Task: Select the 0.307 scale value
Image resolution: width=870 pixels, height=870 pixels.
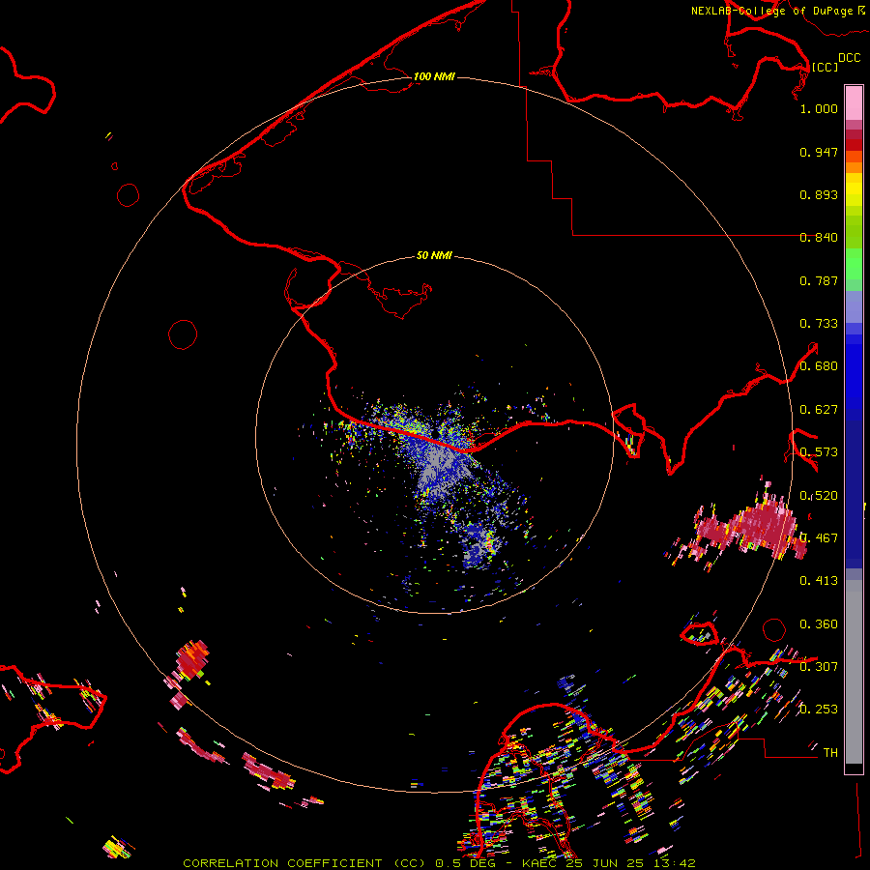Action: click(x=819, y=666)
